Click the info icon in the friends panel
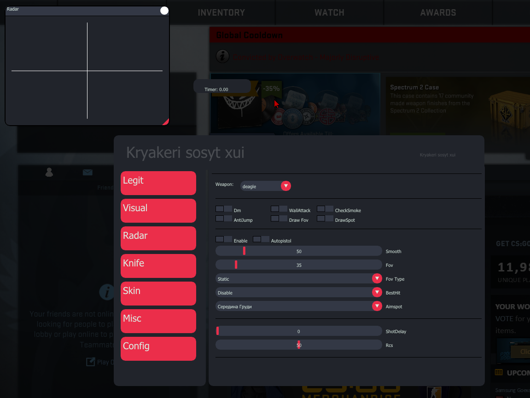Viewport: 530px width, 398px height. (107, 292)
